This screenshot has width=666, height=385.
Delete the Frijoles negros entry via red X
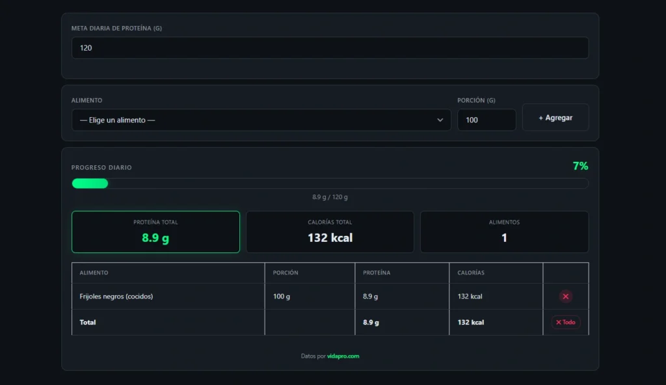click(565, 296)
